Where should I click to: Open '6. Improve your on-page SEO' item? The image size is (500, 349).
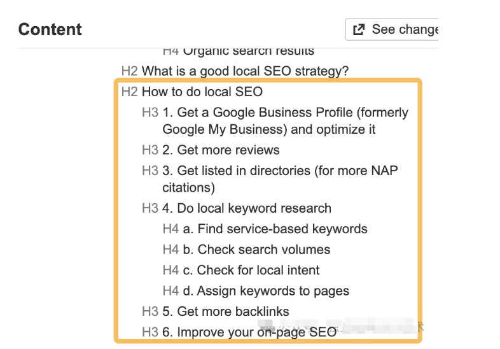click(249, 332)
